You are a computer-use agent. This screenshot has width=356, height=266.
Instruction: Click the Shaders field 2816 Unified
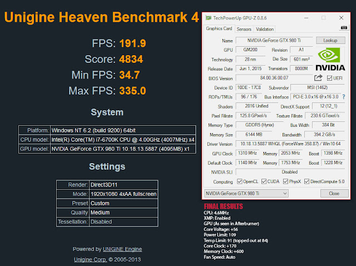(x=256, y=106)
